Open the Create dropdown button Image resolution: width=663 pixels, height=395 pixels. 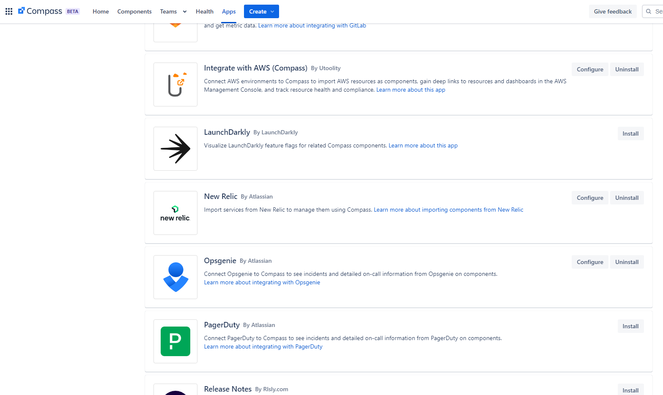[261, 11]
